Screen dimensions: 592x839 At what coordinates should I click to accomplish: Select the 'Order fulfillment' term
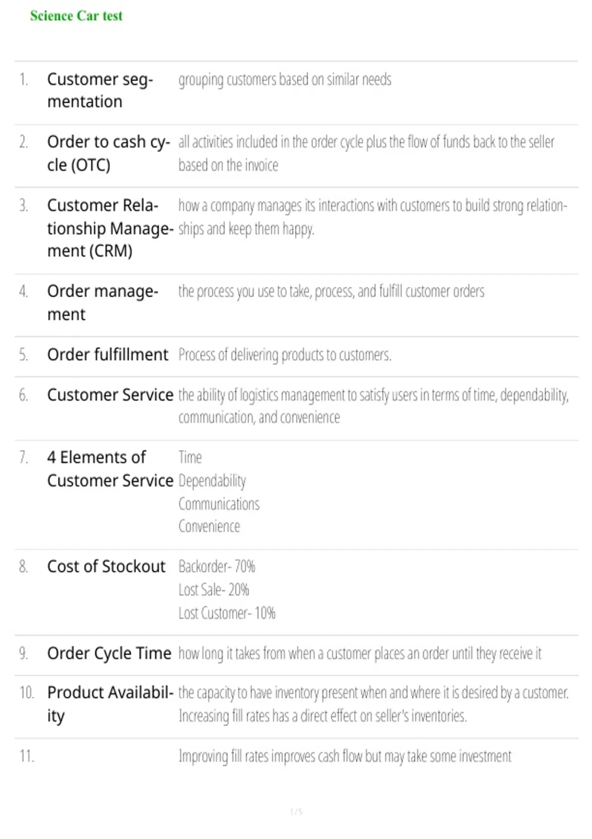click(x=108, y=354)
